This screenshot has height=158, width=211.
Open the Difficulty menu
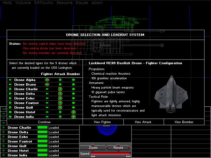click(x=44, y=3)
